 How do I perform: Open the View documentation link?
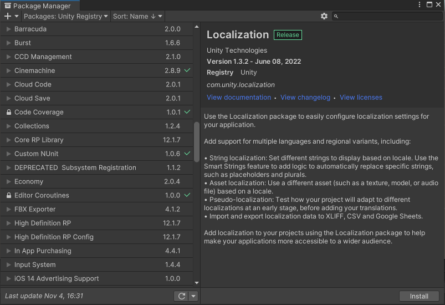239,98
